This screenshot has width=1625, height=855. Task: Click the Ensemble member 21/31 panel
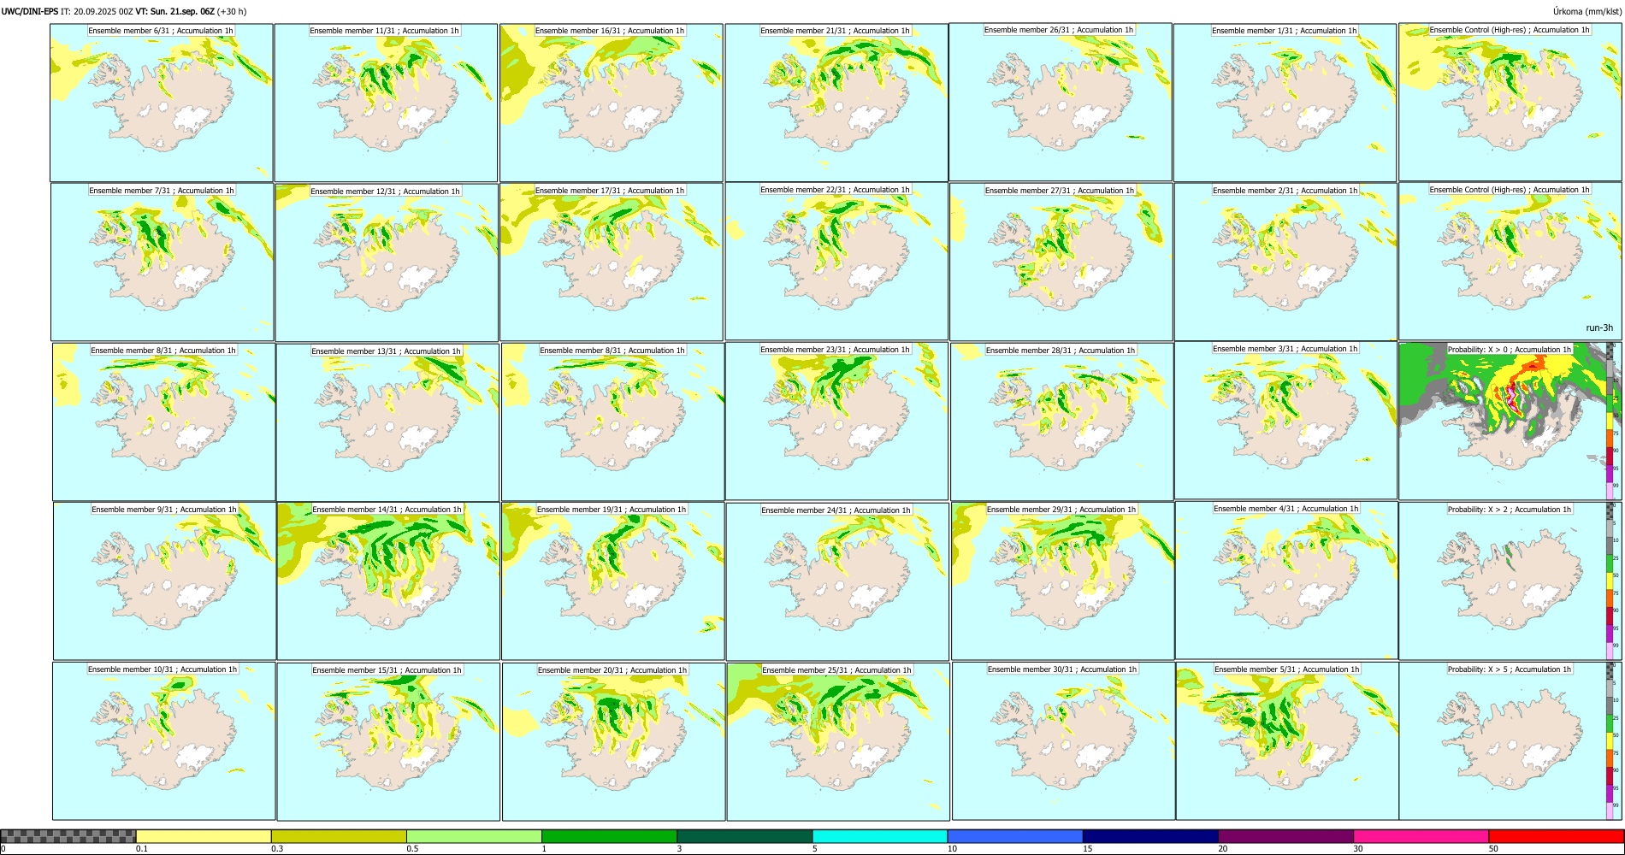point(836,102)
